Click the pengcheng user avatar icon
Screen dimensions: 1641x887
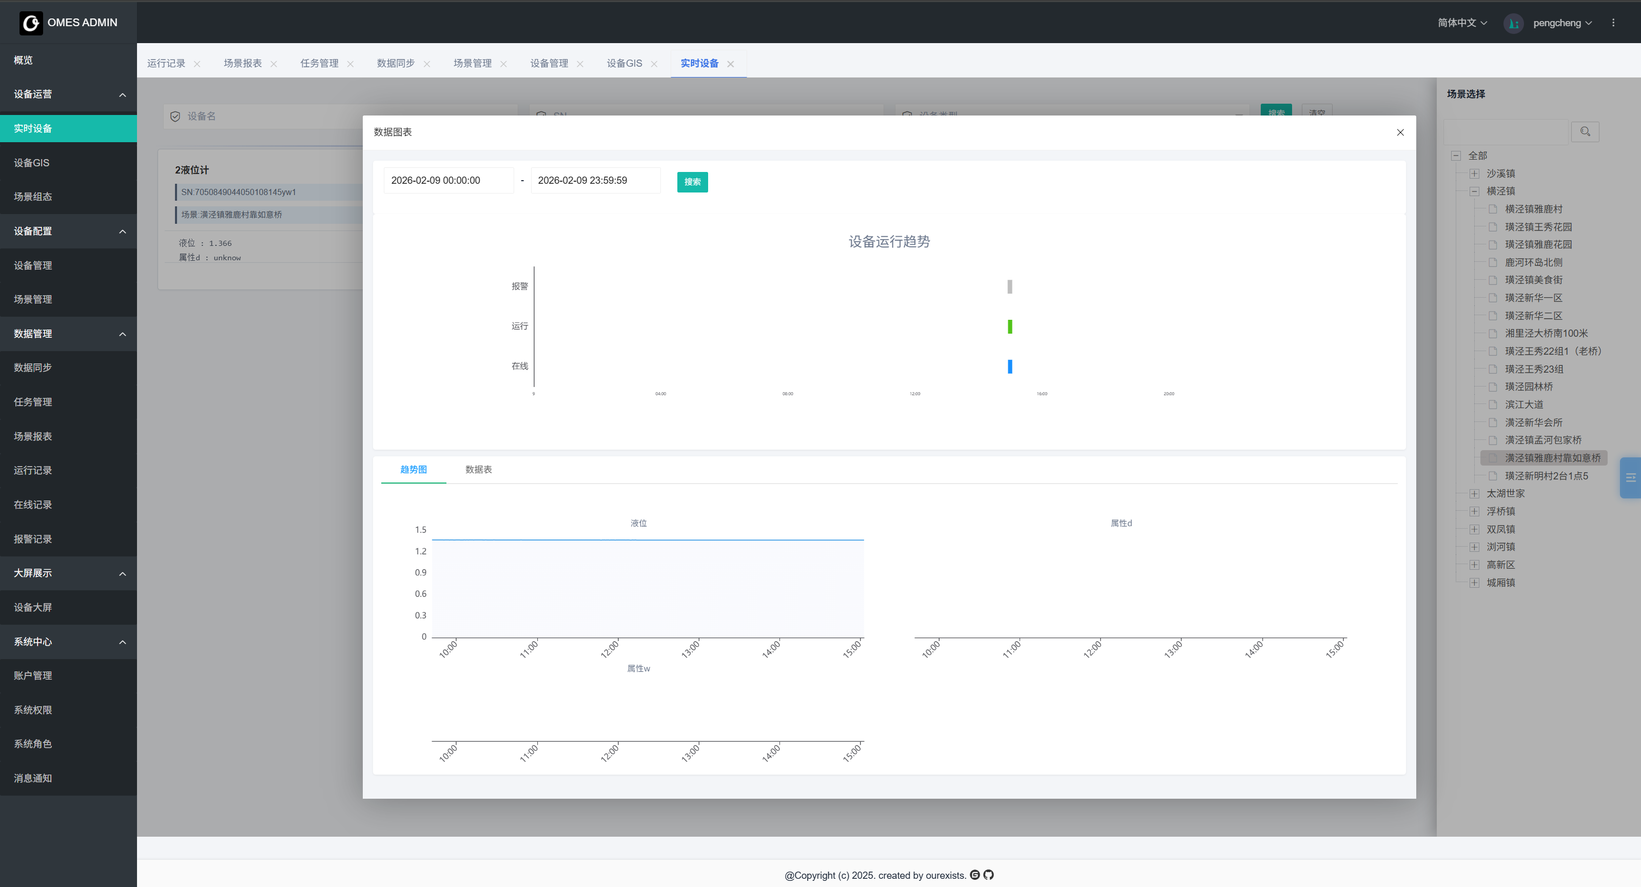click(x=1513, y=24)
